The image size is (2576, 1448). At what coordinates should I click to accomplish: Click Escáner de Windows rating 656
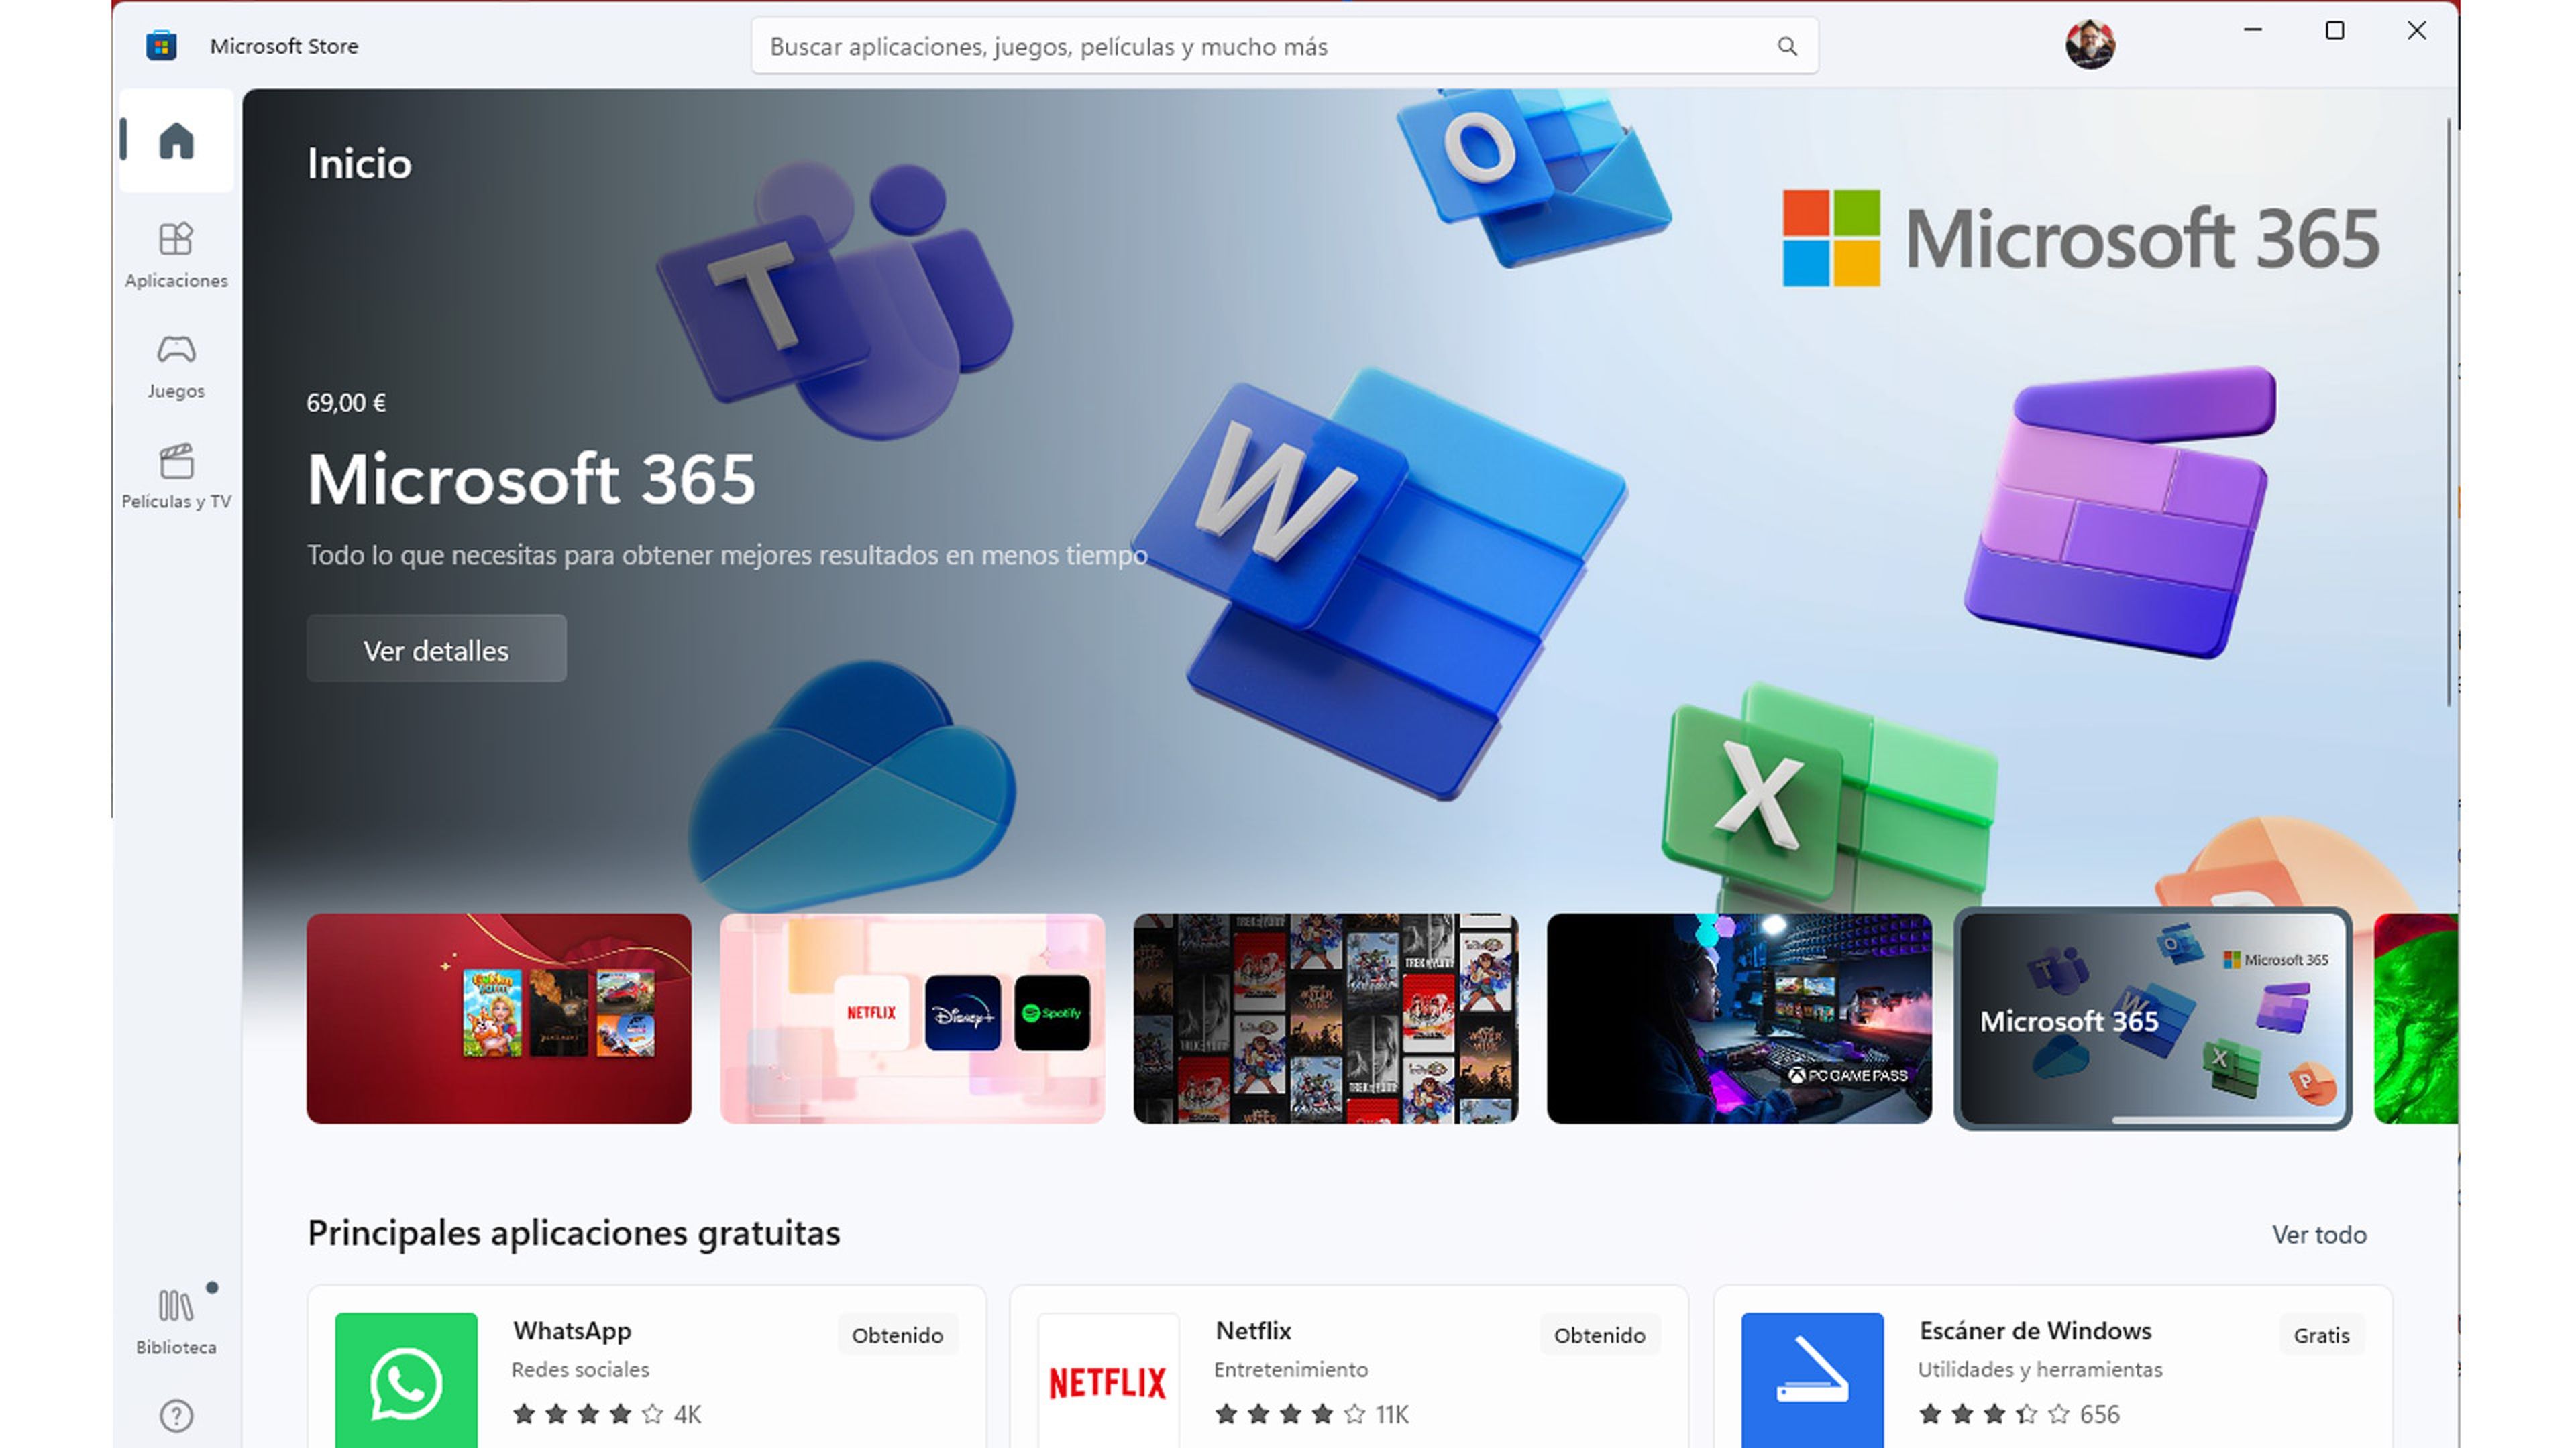[x=2018, y=1413]
